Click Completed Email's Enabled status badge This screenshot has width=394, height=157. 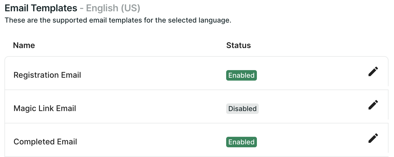tap(241, 142)
